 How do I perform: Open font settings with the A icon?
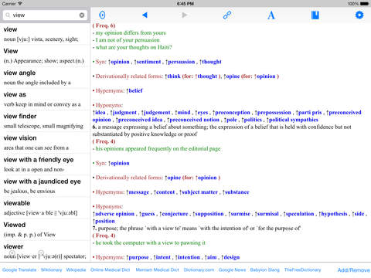click(271, 15)
